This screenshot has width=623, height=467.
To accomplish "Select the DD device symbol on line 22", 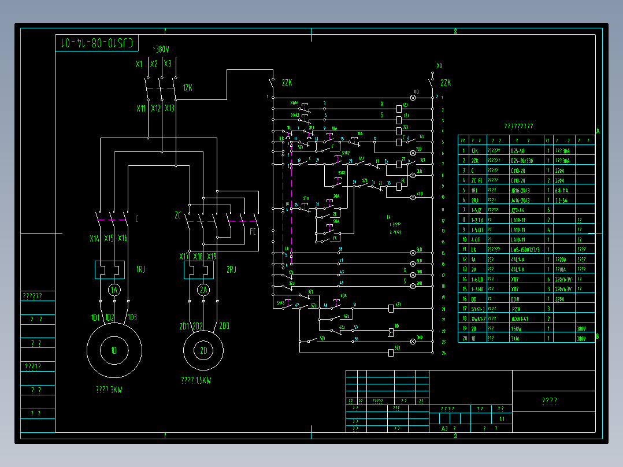I will 391,332.
